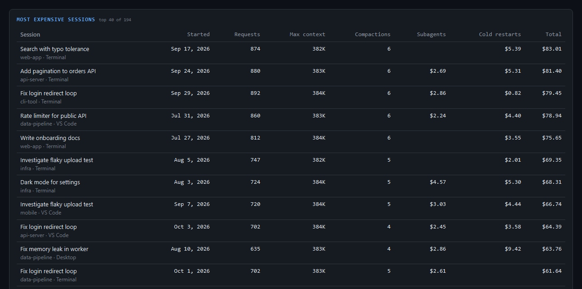Click the $3.03 subagents value
Viewport: 582px width, 289px height.
coord(438,204)
